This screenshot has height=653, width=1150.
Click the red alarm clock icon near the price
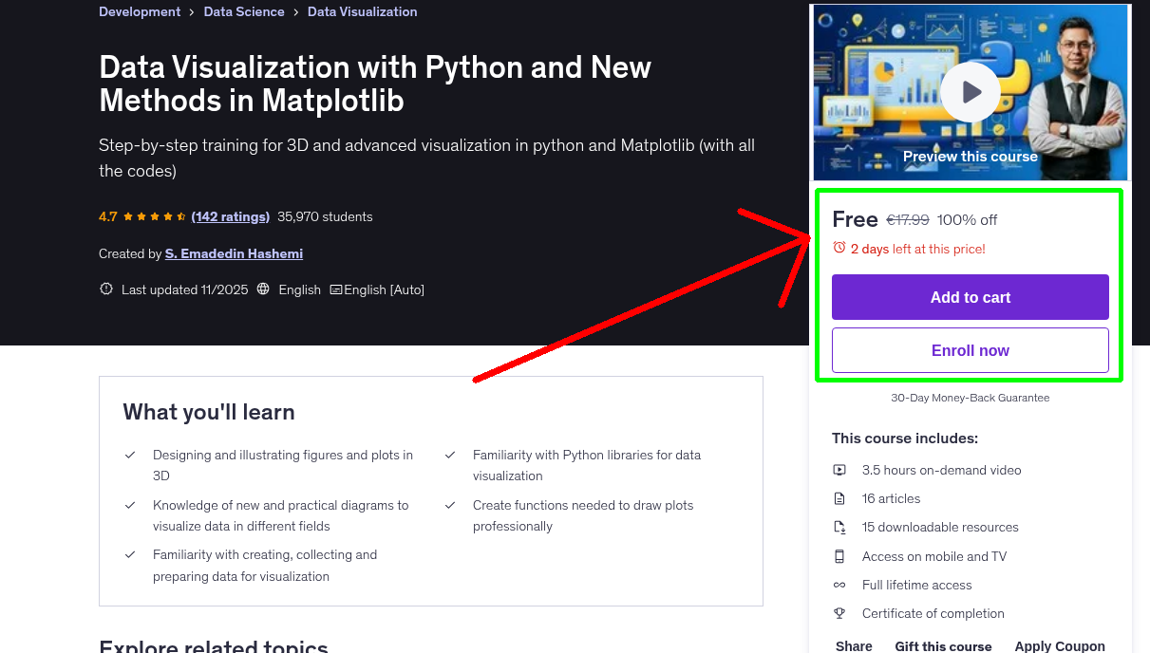point(838,246)
